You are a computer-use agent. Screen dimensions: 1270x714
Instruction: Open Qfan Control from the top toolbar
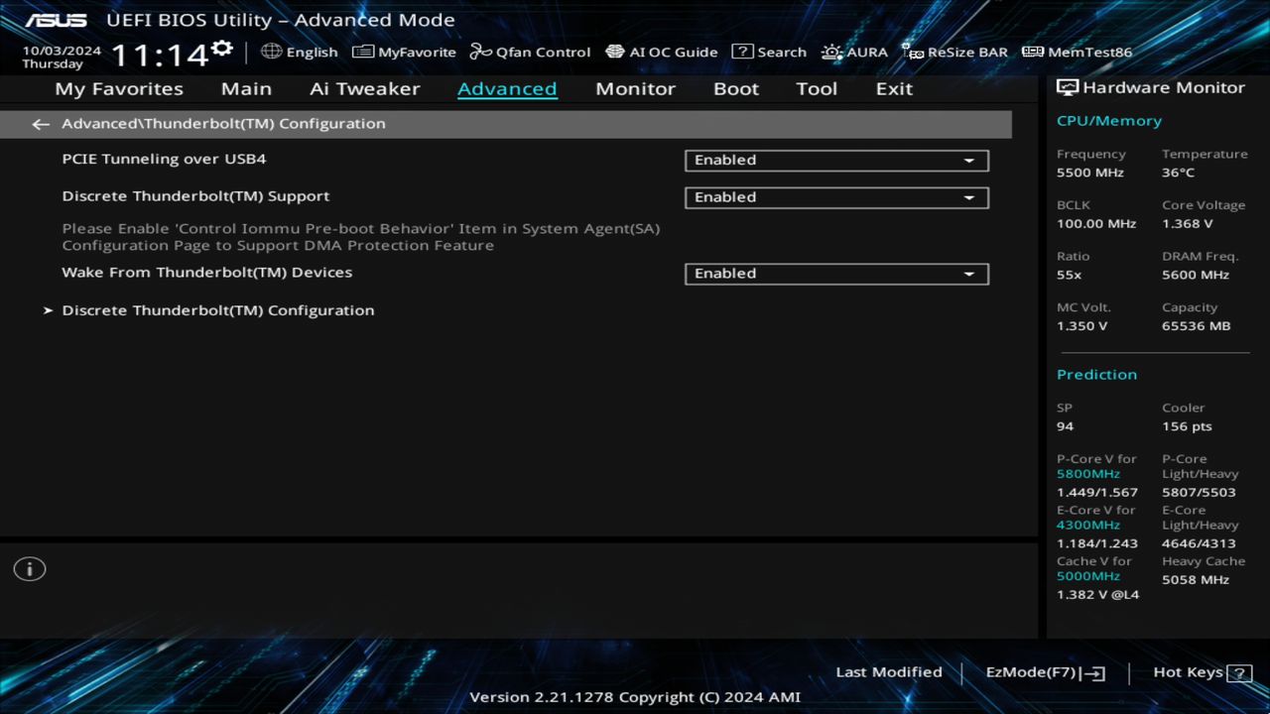[x=530, y=52]
